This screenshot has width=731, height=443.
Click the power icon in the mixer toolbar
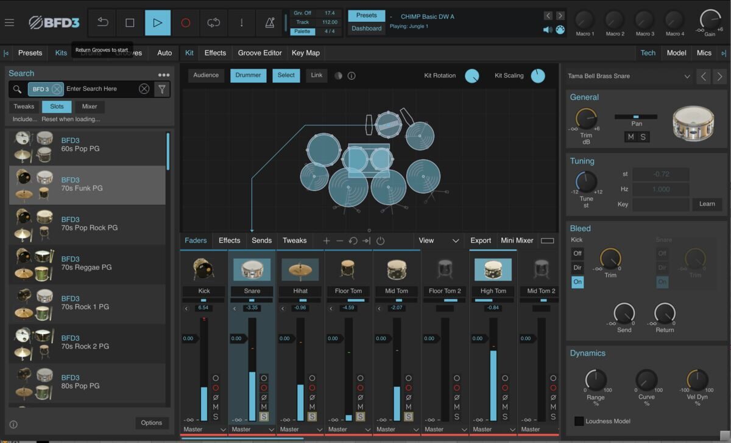(380, 240)
